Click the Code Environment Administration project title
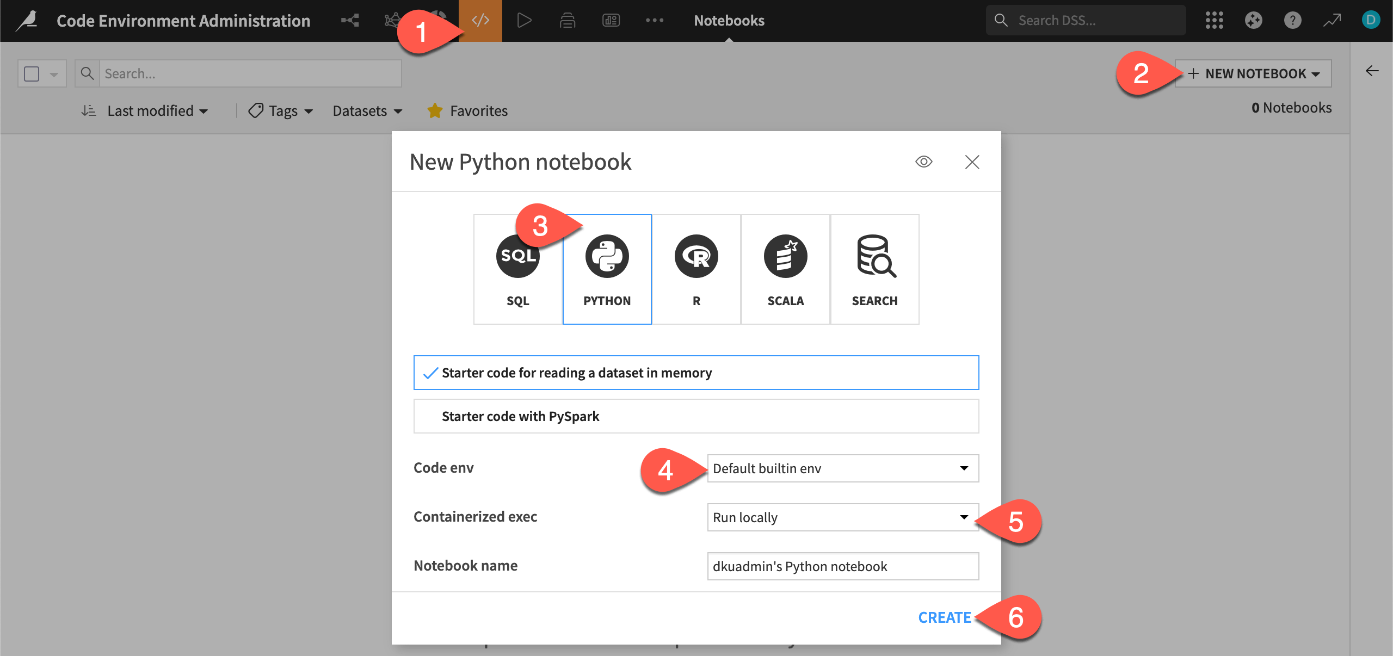The image size is (1393, 656). tap(183, 21)
